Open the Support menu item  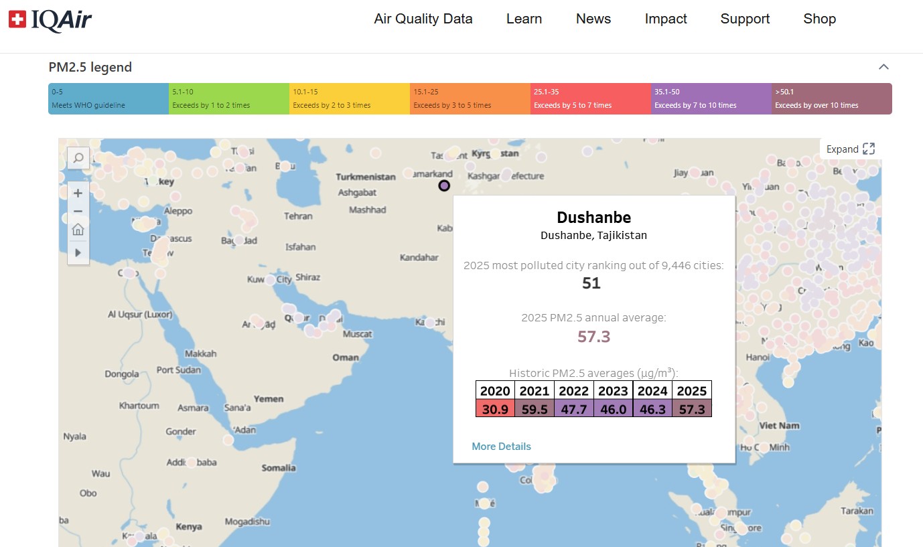pos(745,19)
